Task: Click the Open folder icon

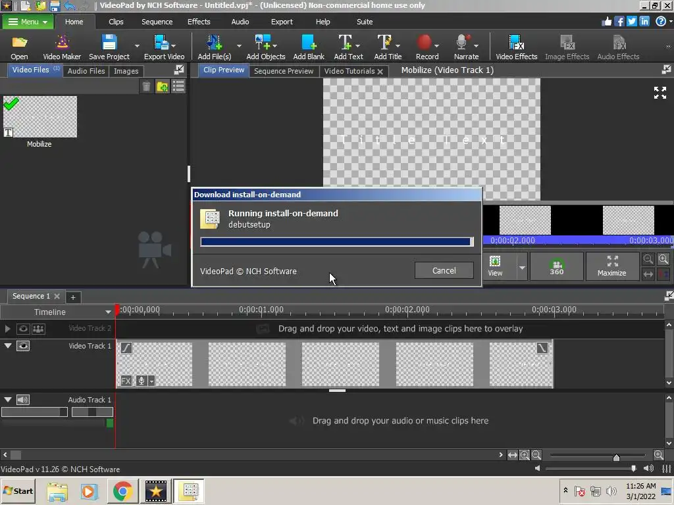Action: click(x=19, y=43)
